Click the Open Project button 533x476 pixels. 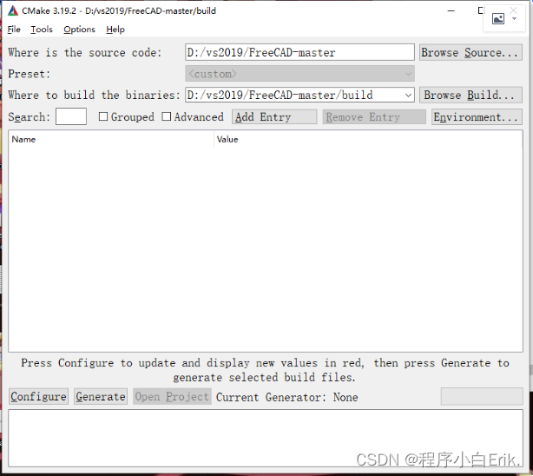172,396
